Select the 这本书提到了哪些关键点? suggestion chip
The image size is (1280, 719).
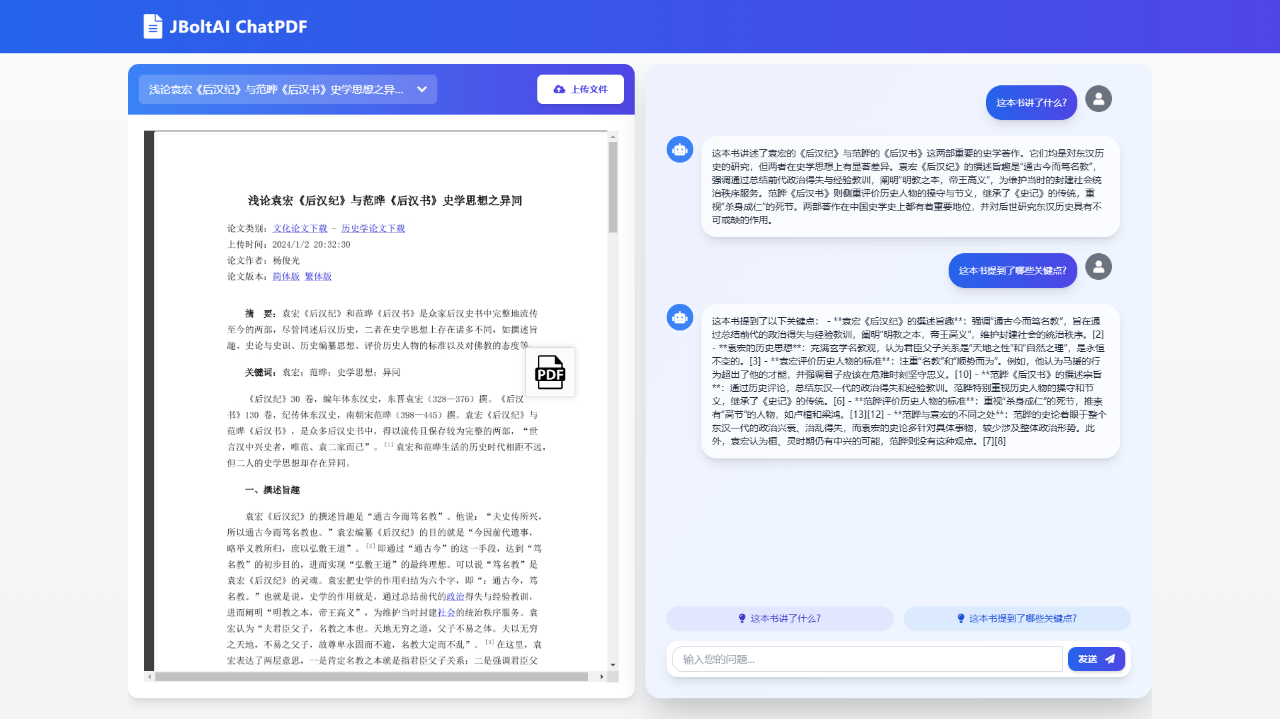click(x=1017, y=618)
